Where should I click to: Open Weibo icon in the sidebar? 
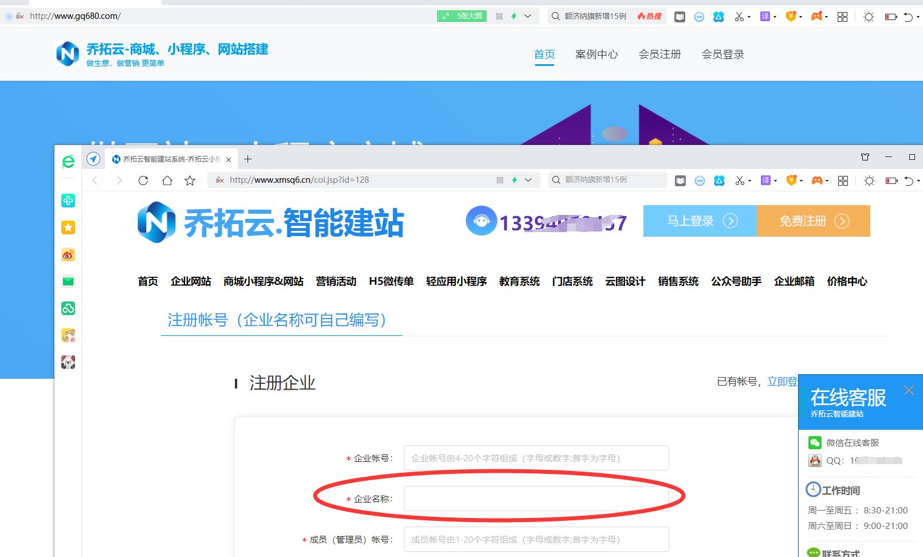[x=68, y=254]
